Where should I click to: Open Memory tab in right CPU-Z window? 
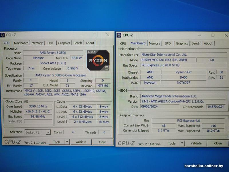click(x=155, y=44)
